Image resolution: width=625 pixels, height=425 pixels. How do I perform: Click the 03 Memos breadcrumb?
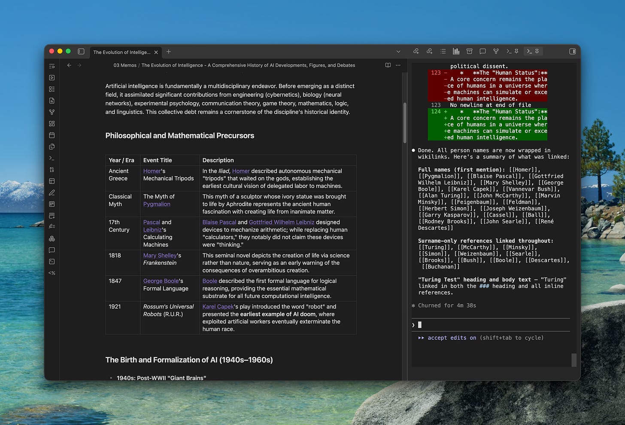pyautogui.click(x=125, y=65)
